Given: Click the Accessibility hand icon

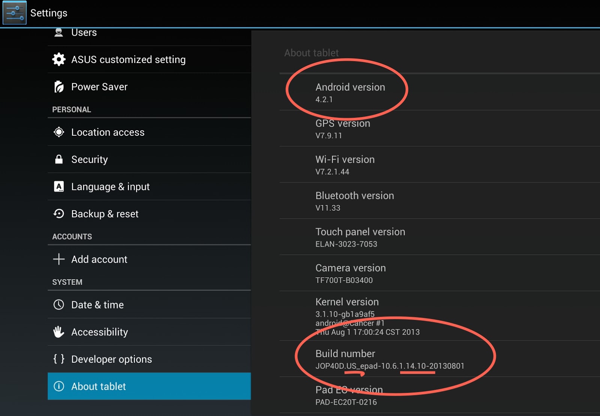Looking at the screenshot, I should (x=59, y=332).
